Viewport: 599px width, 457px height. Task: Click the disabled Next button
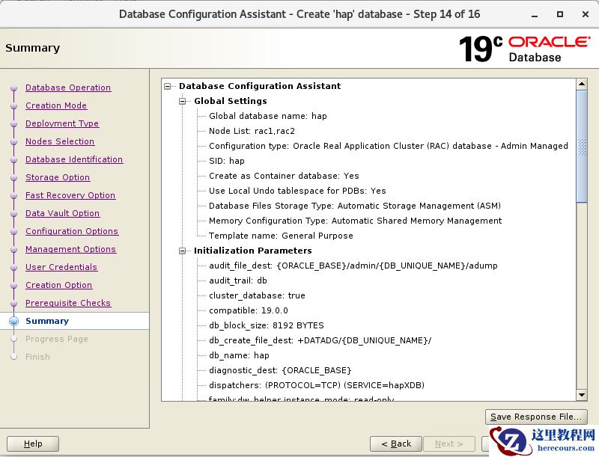point(449,444)
